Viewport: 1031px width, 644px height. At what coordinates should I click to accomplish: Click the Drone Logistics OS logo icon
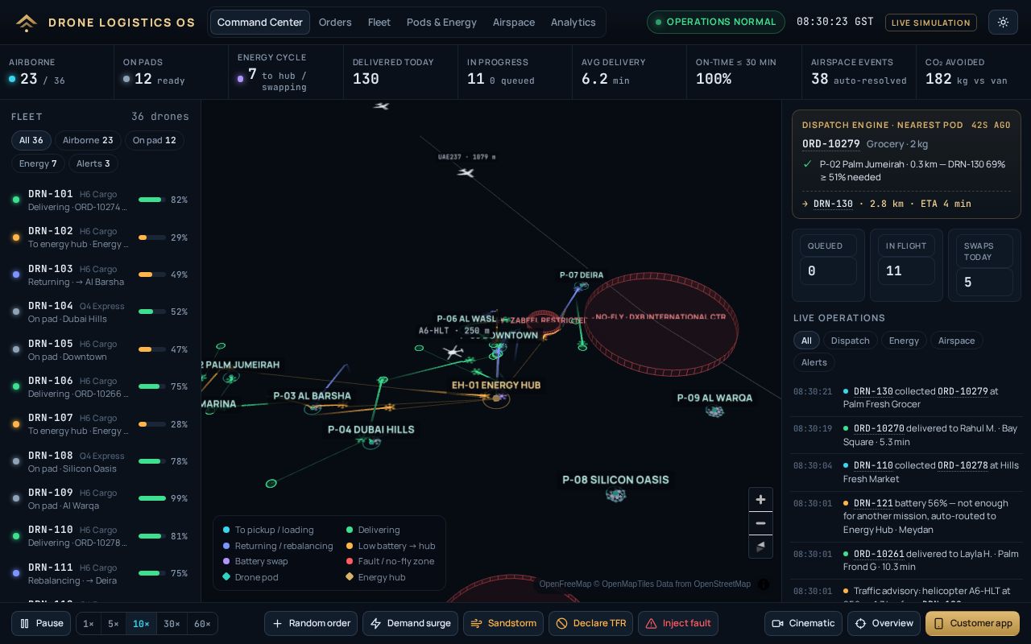[27, 23]
